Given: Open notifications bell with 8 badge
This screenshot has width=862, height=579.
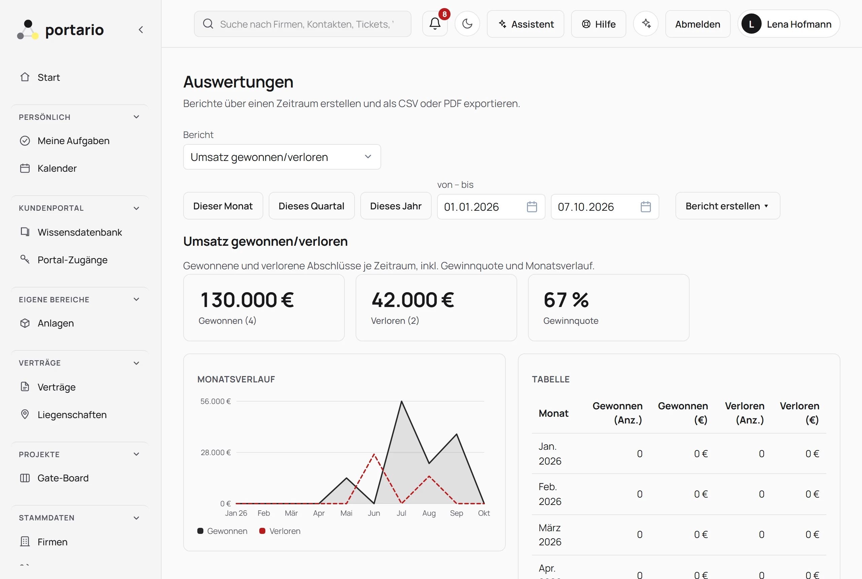Looking at the screenshot, I should [435, 24].
